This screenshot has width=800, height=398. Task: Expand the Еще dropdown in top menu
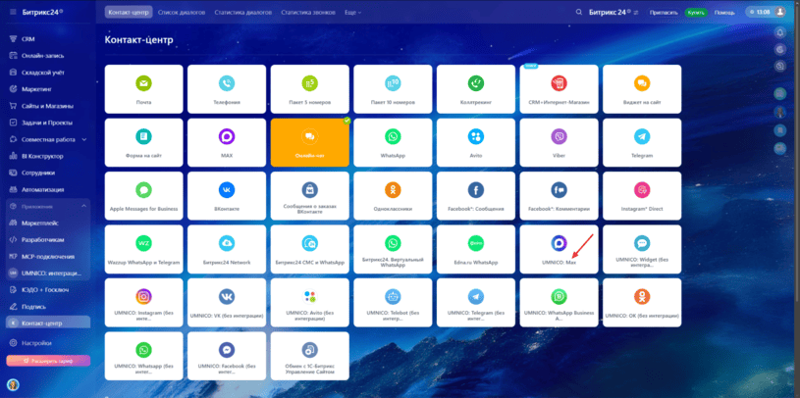351,13
